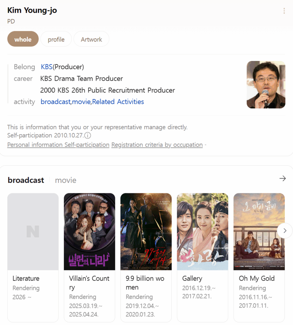This screenshot has height=325, width=293.
Task: Select the 'whole' tab
Action: (x=23, y=39)
